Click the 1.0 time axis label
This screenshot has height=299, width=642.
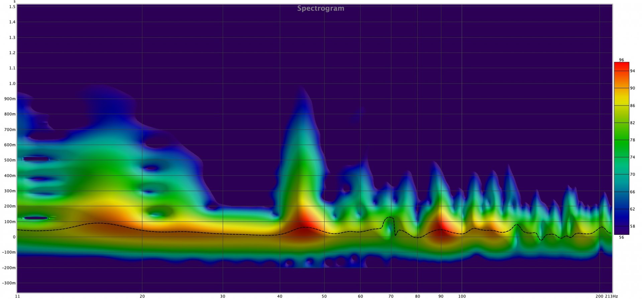[12, 84]
